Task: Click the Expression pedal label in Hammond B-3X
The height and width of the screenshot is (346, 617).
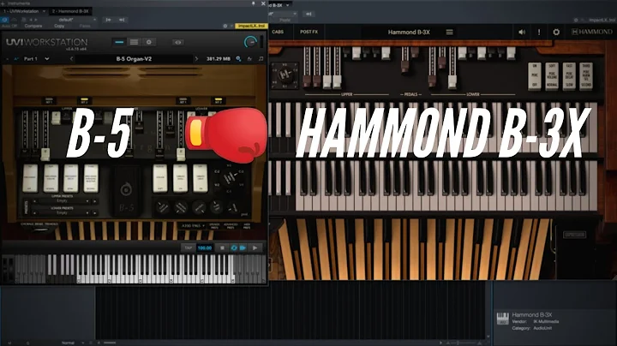Action: click(575, 235)
